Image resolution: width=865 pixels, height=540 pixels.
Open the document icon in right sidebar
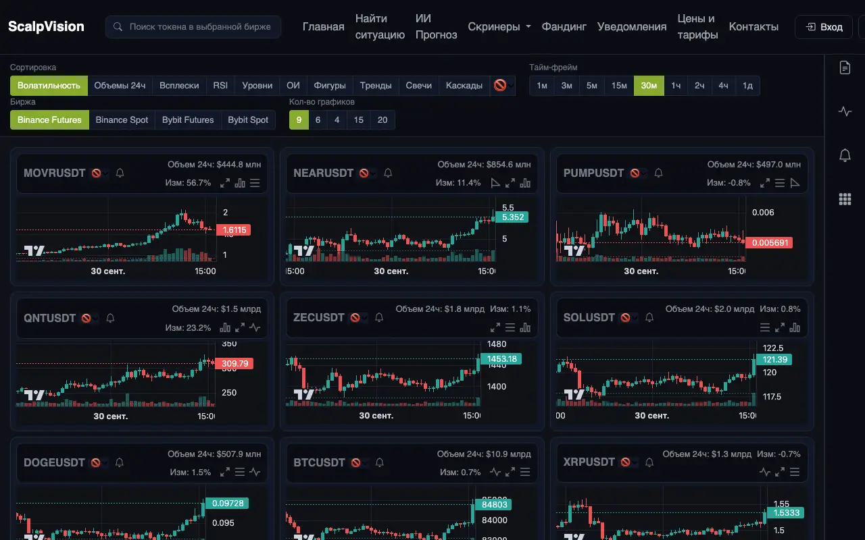[x=845, y=67]
